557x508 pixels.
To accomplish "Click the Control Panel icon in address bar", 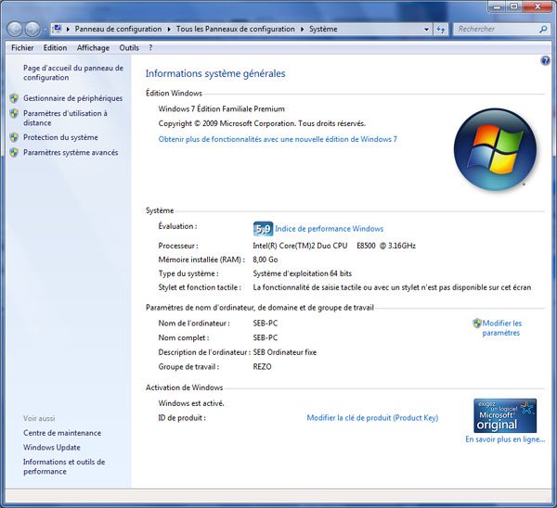I will pos(57,29).
